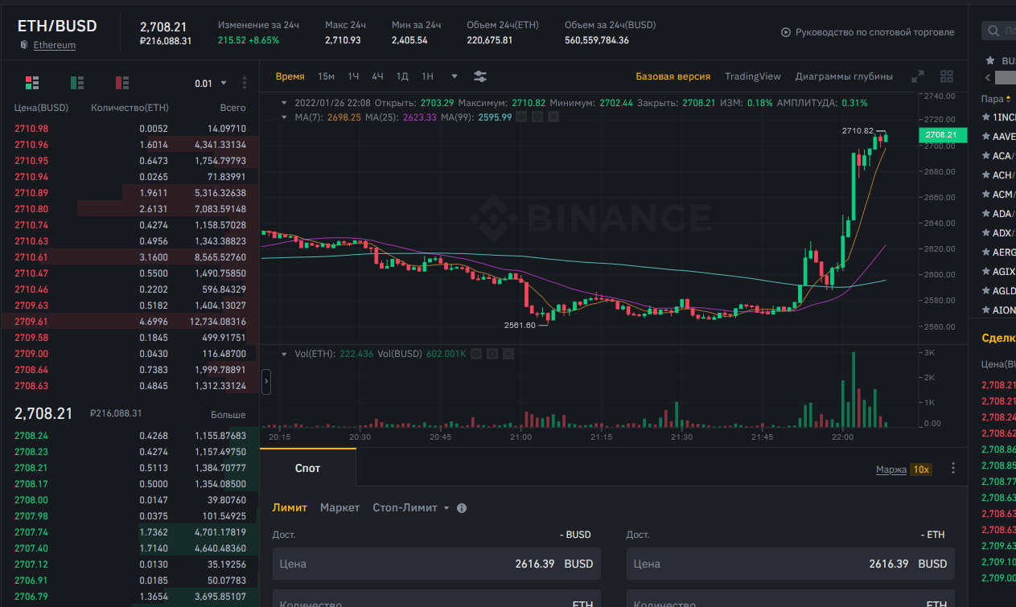1016x607 pixels.
Task: Show combined buy and sell order book
Action: (32, 83)
